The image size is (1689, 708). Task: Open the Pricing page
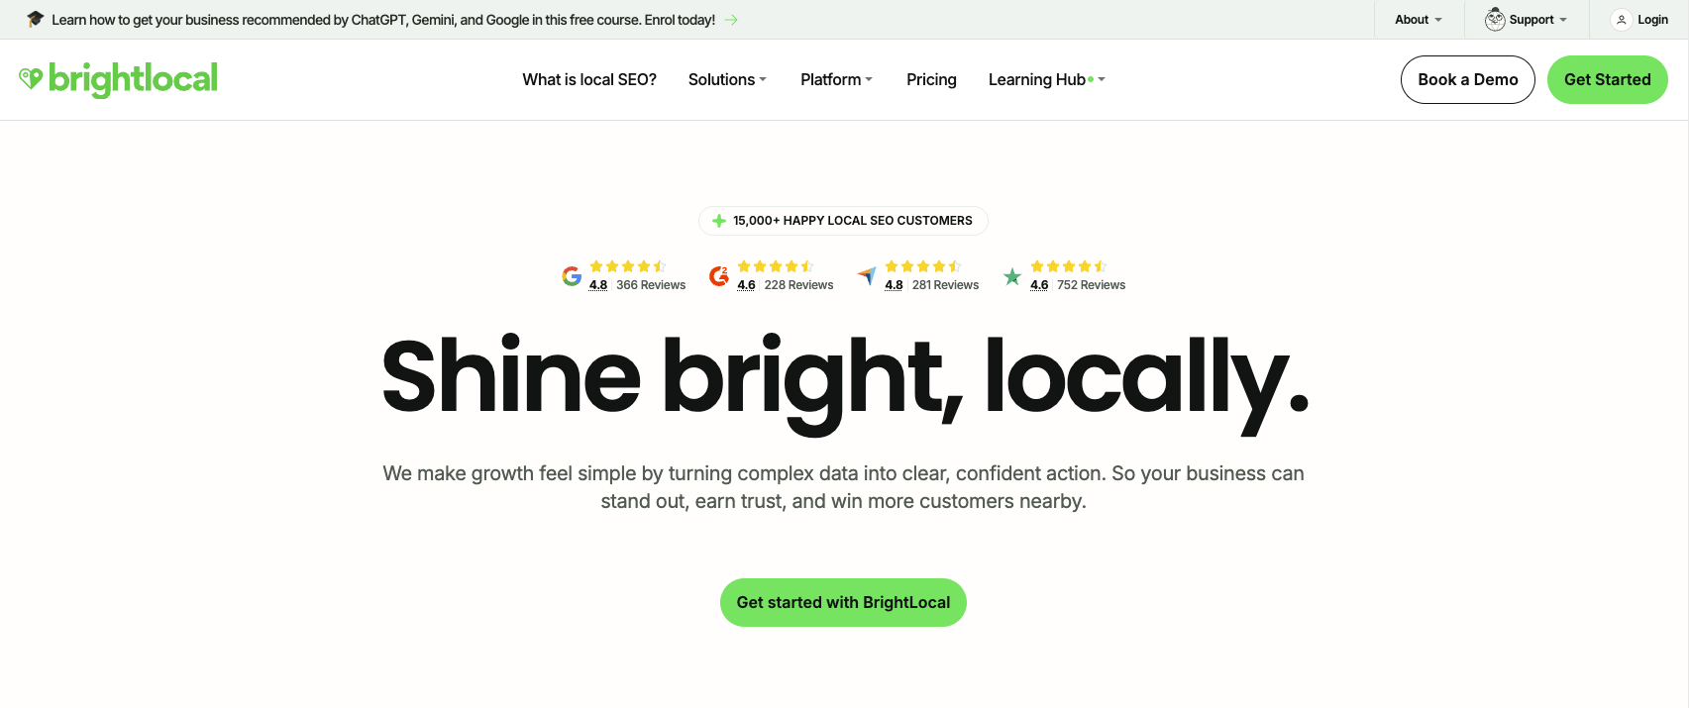931,79
